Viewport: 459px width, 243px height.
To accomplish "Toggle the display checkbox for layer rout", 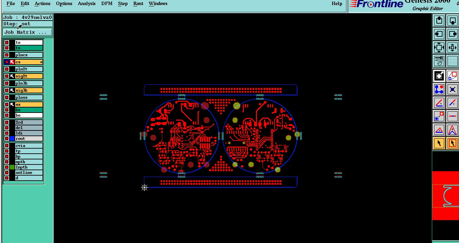I will (x=7, y=139).
